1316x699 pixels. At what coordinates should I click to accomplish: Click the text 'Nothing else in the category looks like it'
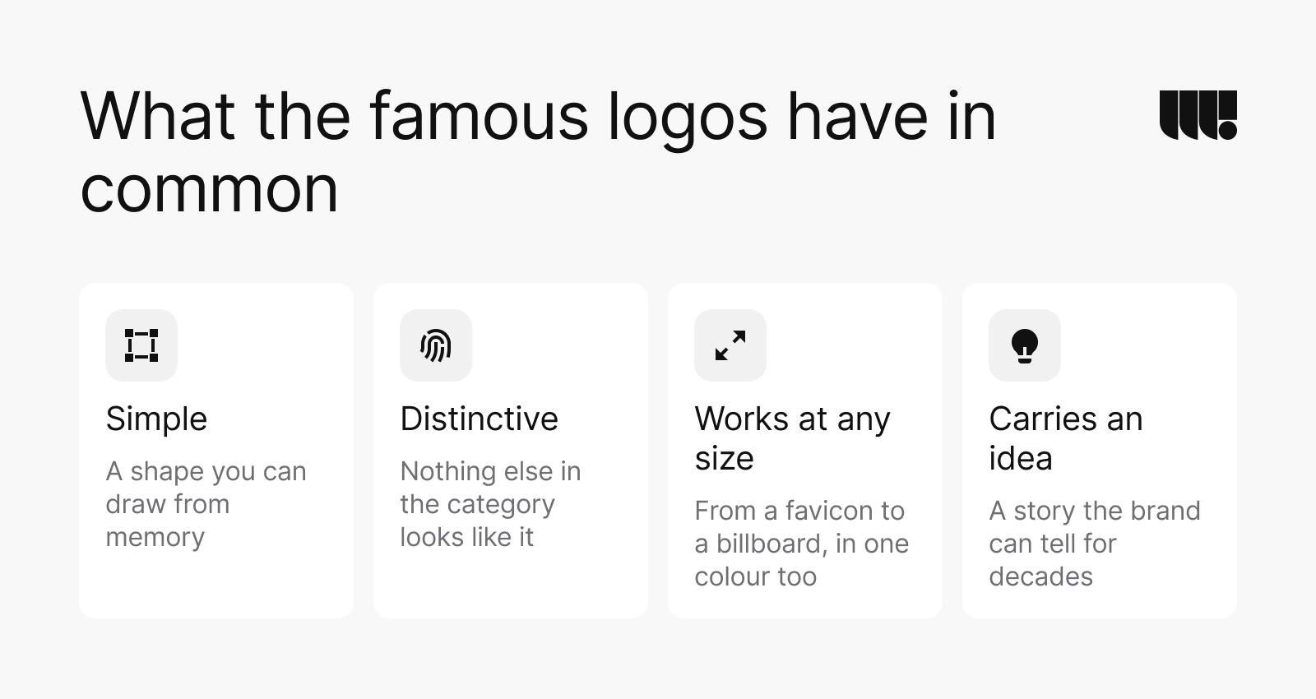click(x=491, y=504)
